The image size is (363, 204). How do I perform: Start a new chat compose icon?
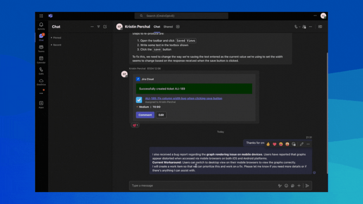pos(105,26)
